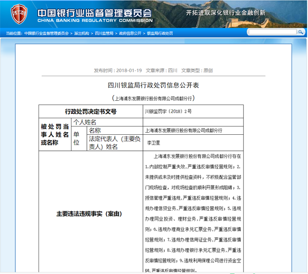308x274 pixels.
Task: Click the 上海浦东发展银行股份有限公司成都分行 name cell
Action: point(193,130)
